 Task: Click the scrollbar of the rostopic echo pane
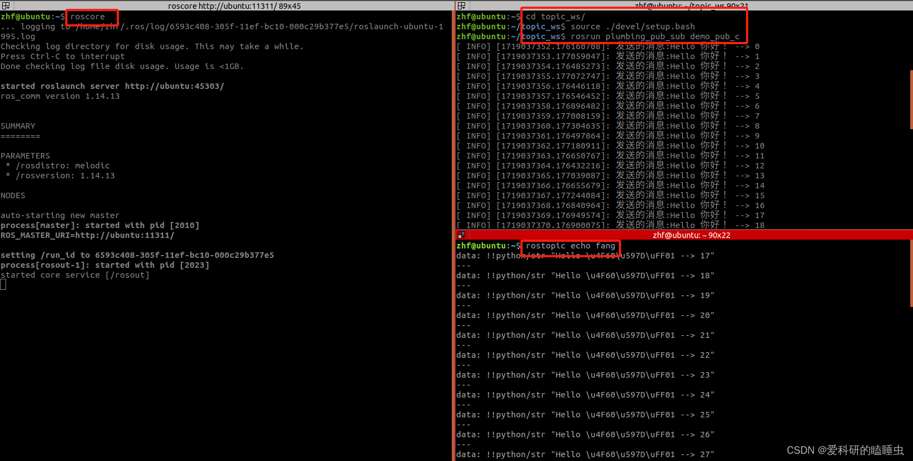click(911, 273)
